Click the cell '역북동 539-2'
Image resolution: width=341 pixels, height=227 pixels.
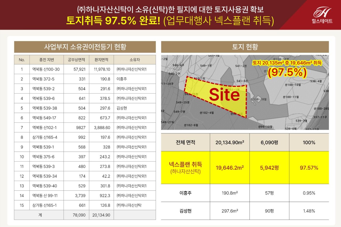[43, 89]
